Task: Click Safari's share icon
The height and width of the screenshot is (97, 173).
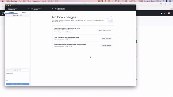Action: (166, 4)
